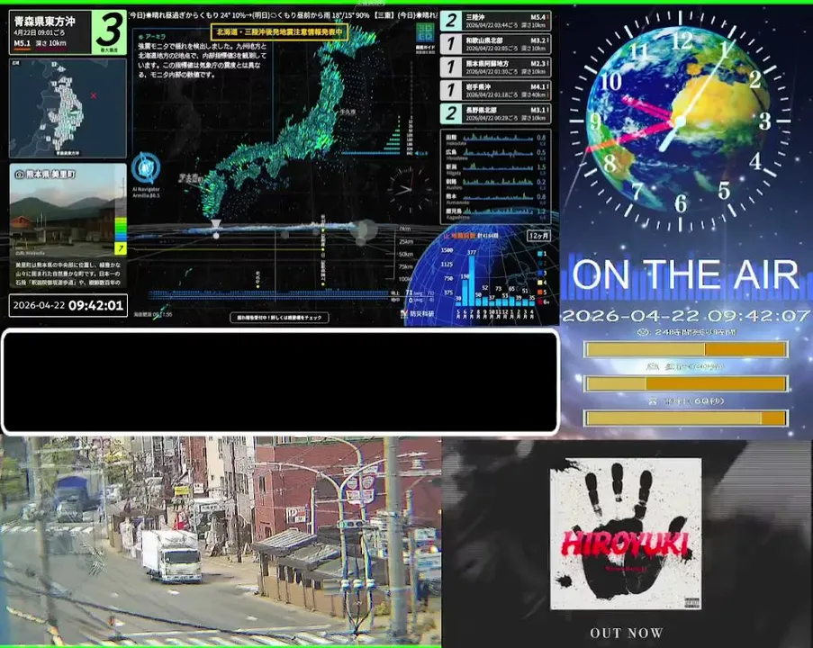This screenshot has height=648, width=813.
Task: Click the scrolling weather forecast ticker
Action: tap(283, 15)
